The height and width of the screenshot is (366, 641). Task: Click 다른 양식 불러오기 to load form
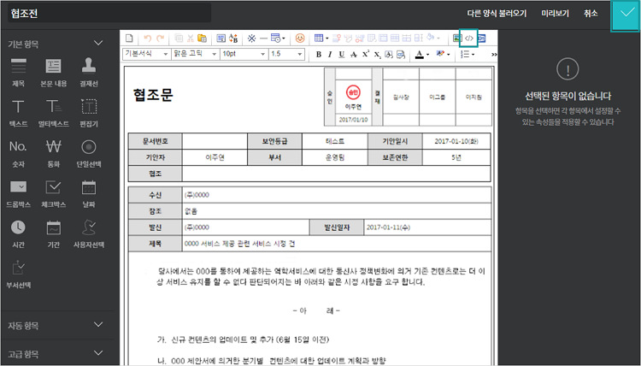(x=497, y=14)
